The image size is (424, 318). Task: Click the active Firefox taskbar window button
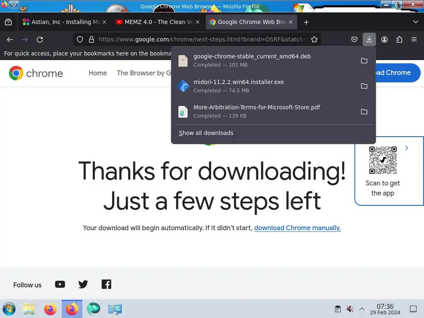coord(72,309)
